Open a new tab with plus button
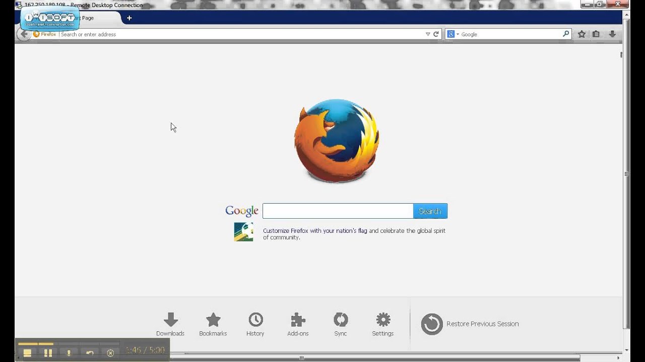 click(129, 18)
